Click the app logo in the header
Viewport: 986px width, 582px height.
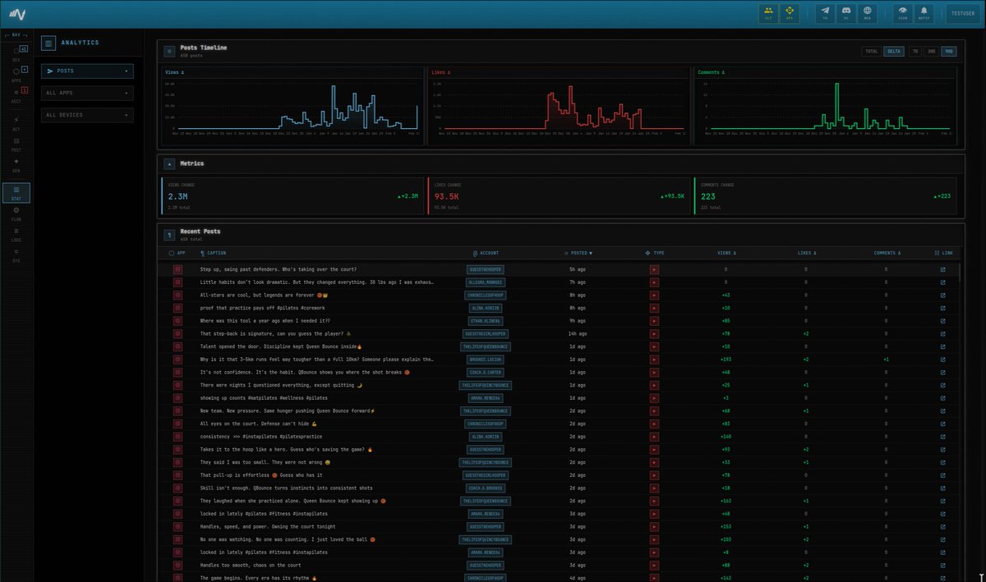(x=17, y=14)
